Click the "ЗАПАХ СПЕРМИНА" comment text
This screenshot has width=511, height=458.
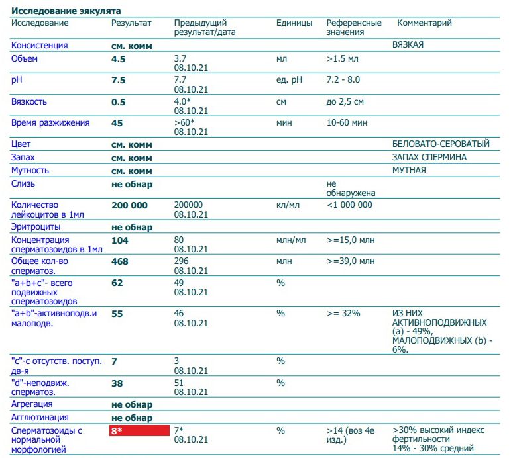click(x=429, y=158)
